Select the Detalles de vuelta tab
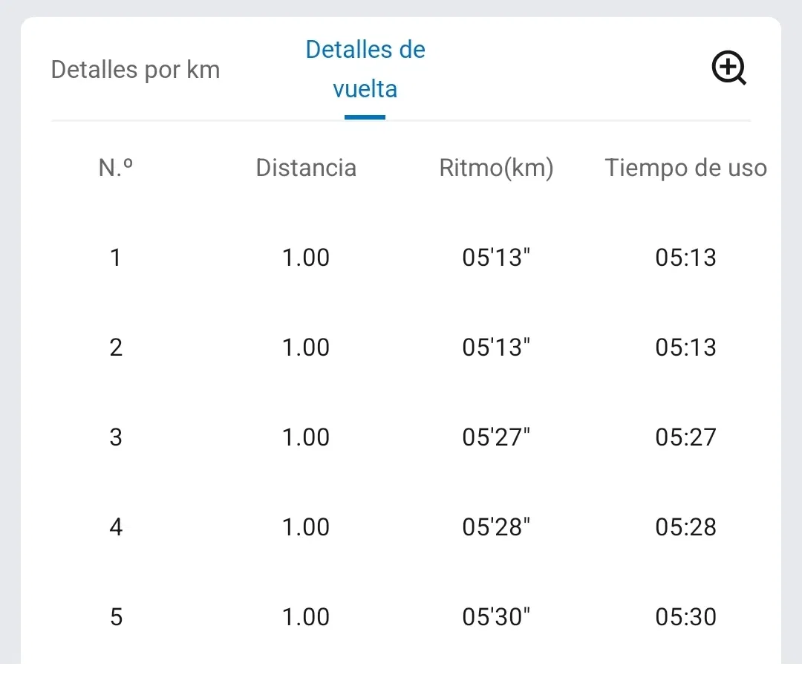Viewport: 802px width, 675px height. tap(365, 69)
